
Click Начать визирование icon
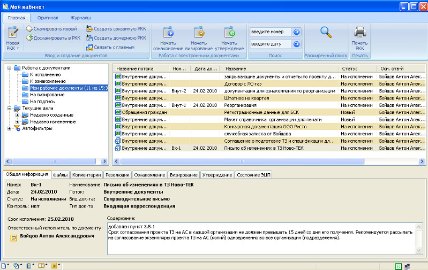199,32
